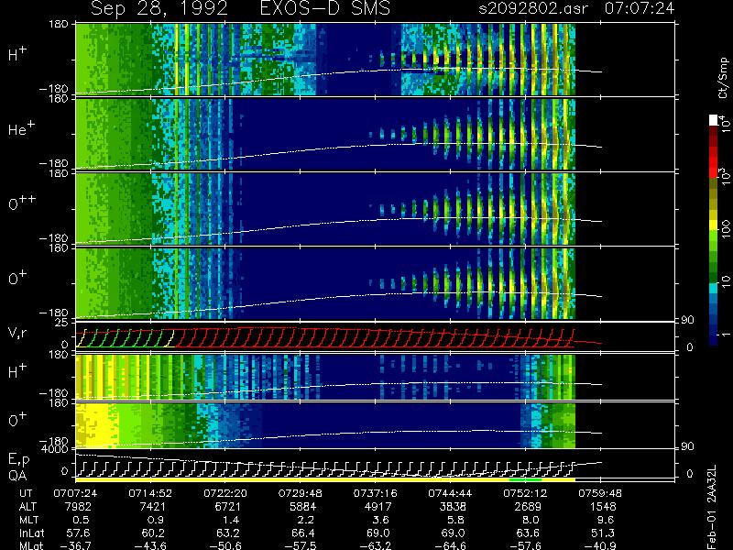This screenshot has height=550, width=733.
Task: Pick the cyan segment of color bar
Action: click(714, 288)
